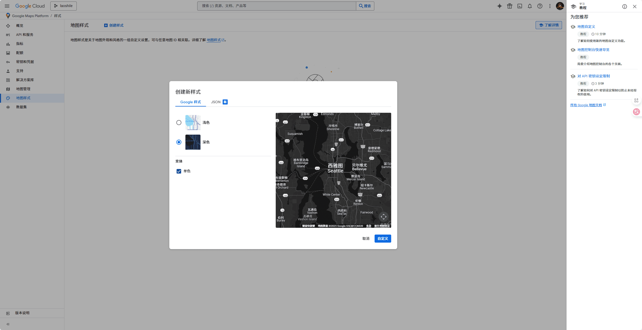This screenshot has height=330, width=642.
Task: Click the 地图管理 sidebar map icon
Action: (x=8, y=89)
